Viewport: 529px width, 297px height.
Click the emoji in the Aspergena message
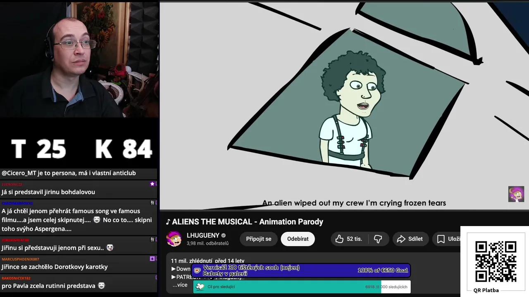97,220
